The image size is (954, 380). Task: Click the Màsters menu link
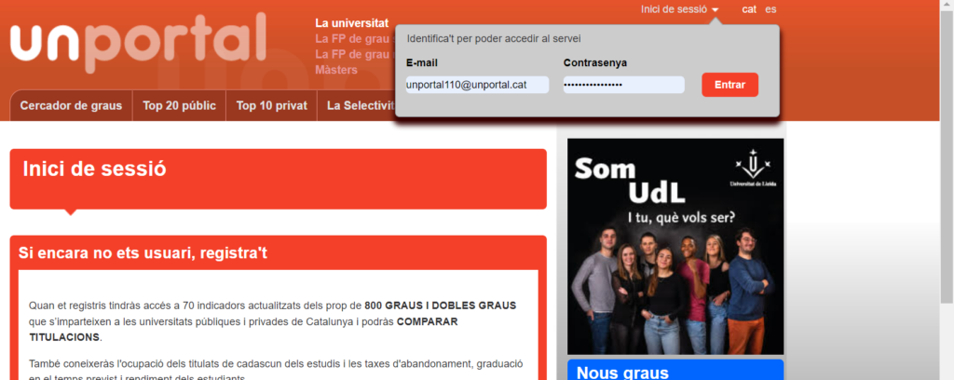click(336, 70)
